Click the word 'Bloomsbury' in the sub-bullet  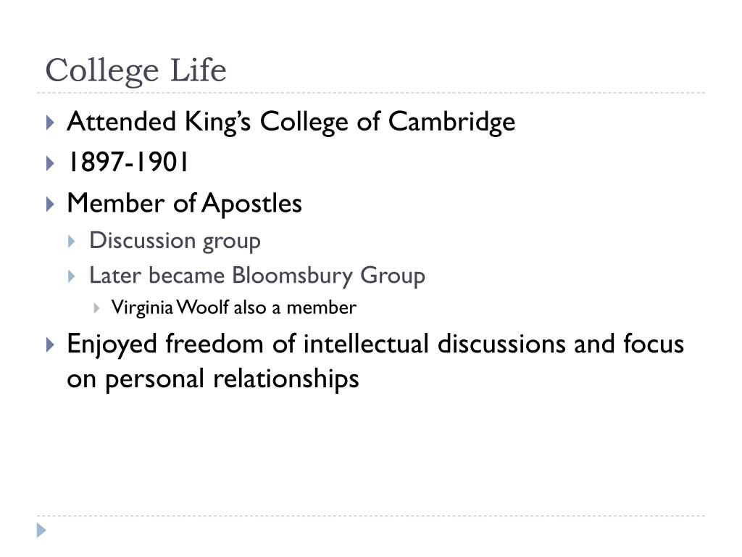[x=293, y=276]
